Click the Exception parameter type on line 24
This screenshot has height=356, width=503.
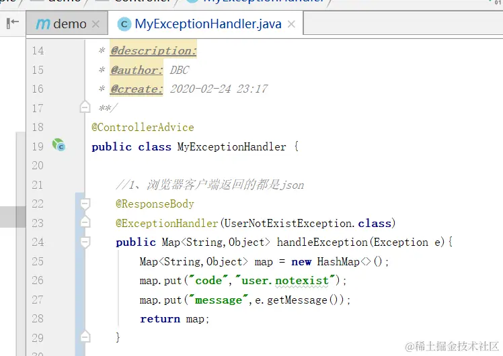(401, 242)
